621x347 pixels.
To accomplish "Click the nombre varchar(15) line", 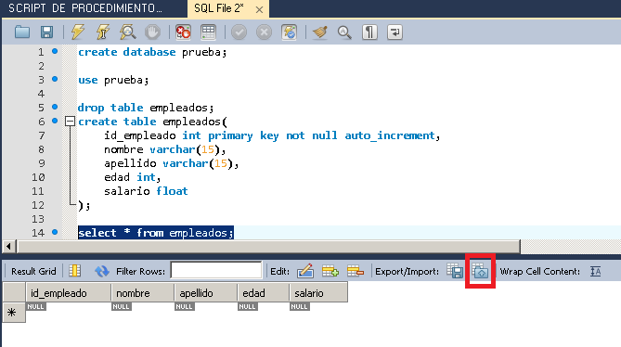I will pos(164,149).
